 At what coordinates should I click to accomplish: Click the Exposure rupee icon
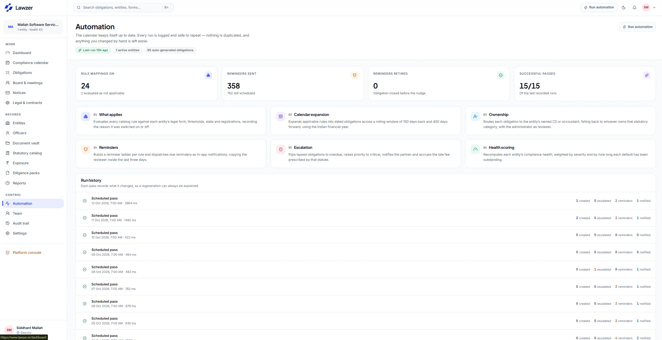pos(8,163)
